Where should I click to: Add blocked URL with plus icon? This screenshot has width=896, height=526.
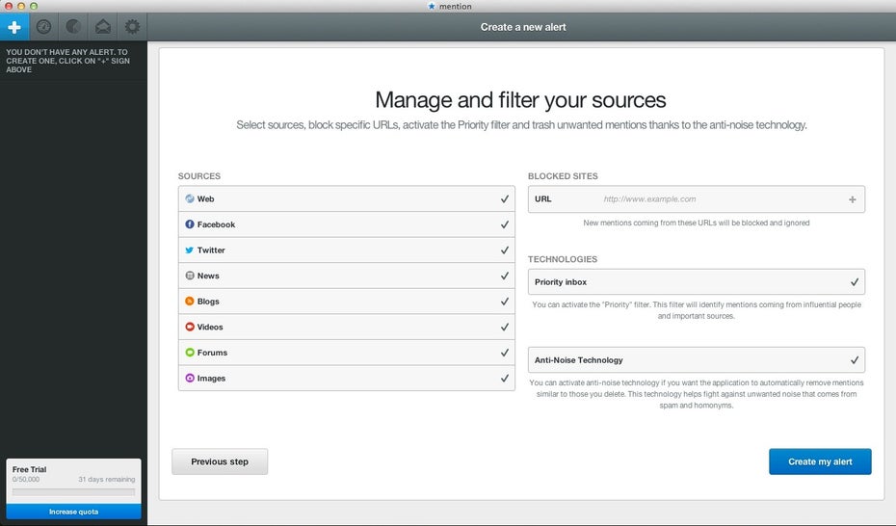[x=852, y=199]
